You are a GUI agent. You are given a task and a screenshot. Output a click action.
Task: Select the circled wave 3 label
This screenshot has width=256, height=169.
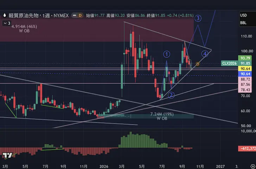coord(198,18)
